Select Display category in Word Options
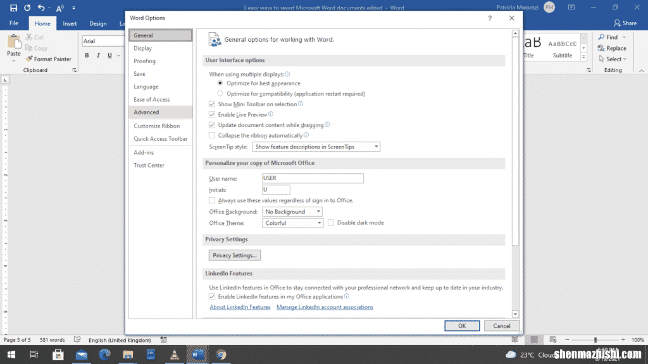The width and height of the screenshot is (648, 364). 160,48
